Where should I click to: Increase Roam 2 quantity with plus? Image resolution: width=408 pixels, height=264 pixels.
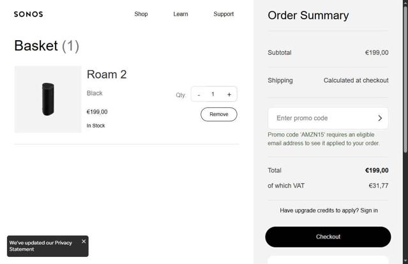[x=229, y=94]
